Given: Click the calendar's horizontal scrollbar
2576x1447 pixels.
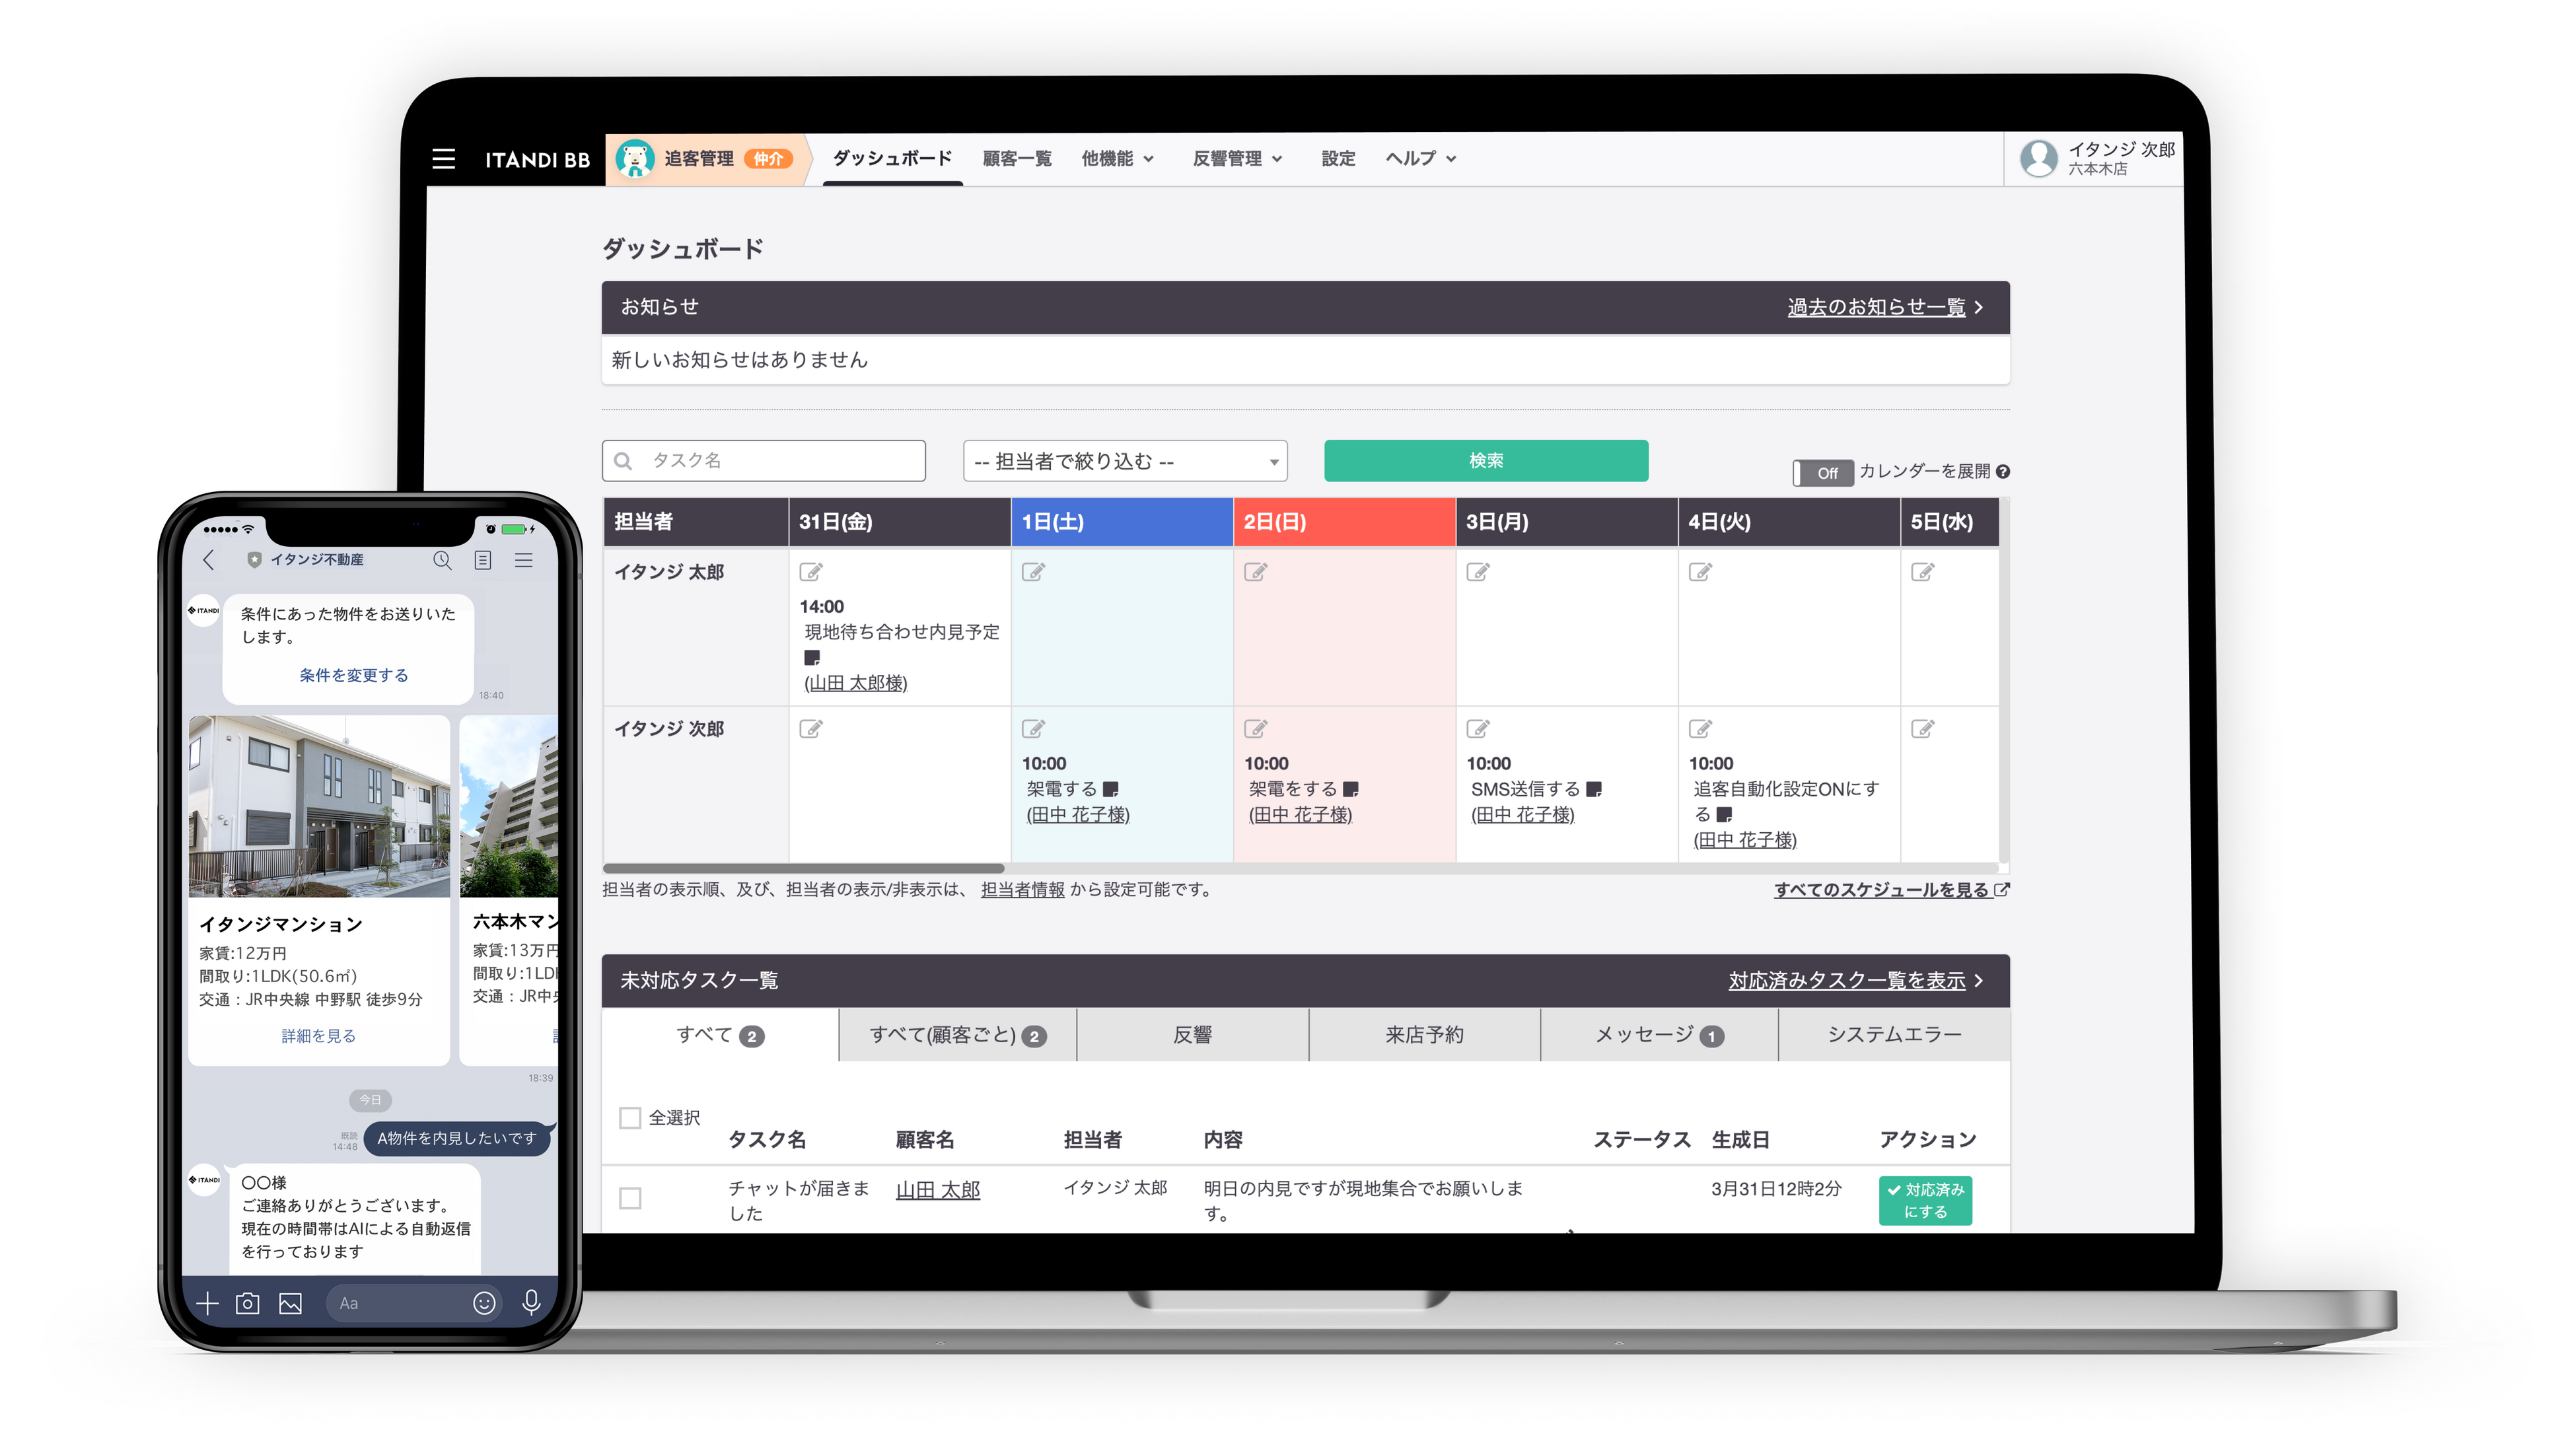Looking at the screenshot, I should (x=803, y=868).
